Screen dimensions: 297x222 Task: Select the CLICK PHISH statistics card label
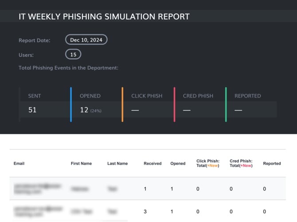[x=146, y=96]
